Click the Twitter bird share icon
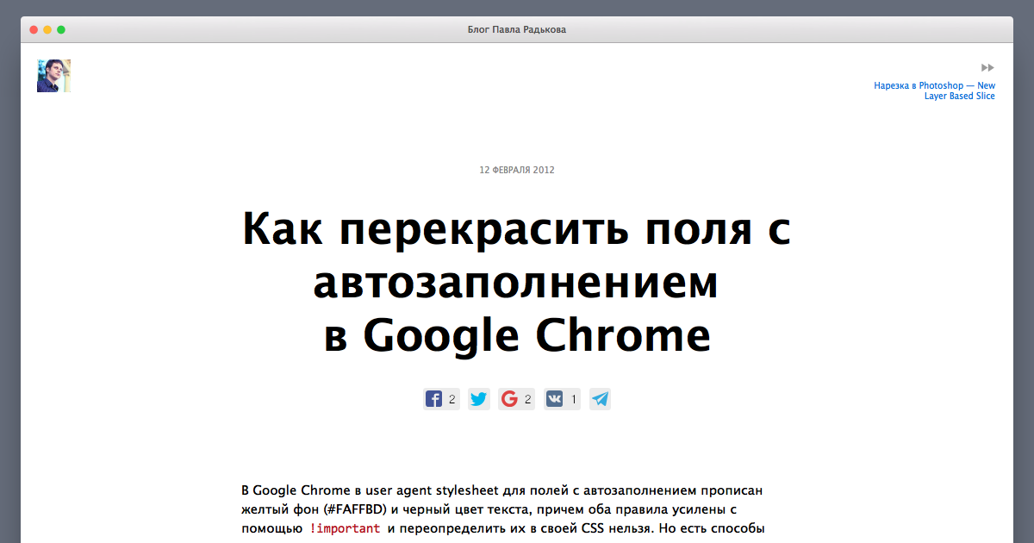Image resolution: width=1034 pixels, height=543 pixels. click(x=478, y=399)
